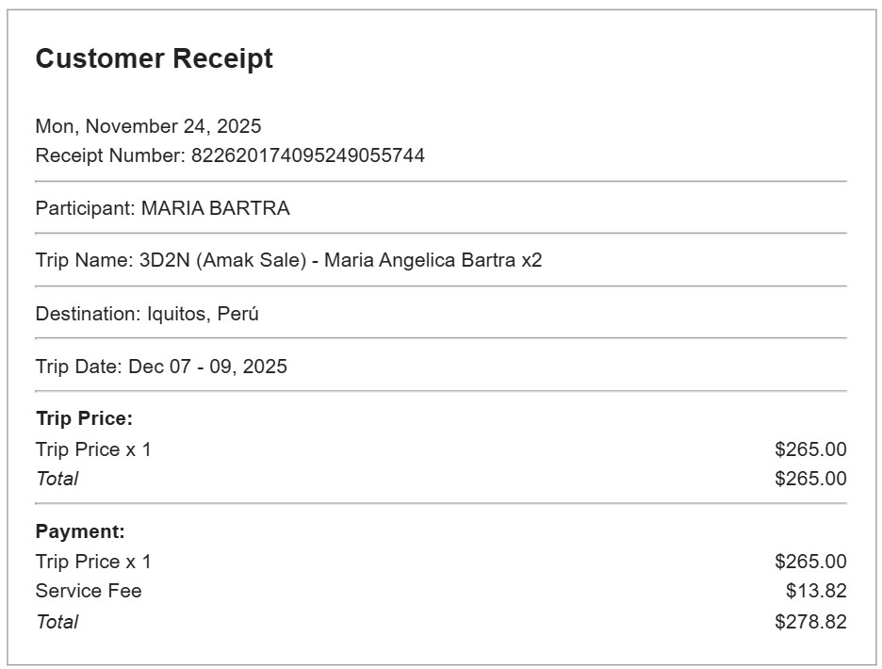Click the italic Total label under Trip Price
Screen dimensions: 882x669
click(x=57, y=479)
